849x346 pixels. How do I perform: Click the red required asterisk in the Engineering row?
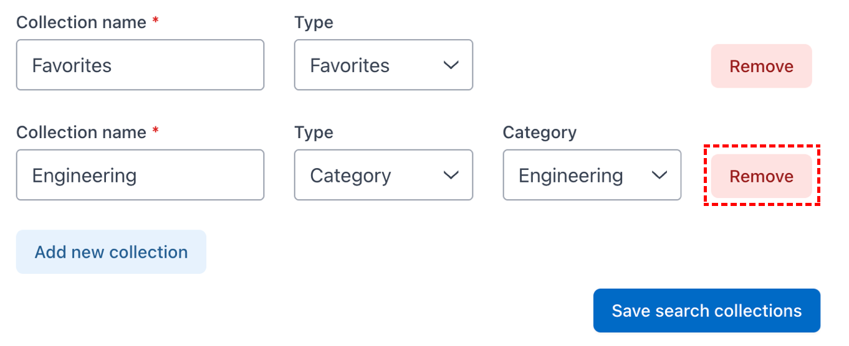click(x=155, y=131)
